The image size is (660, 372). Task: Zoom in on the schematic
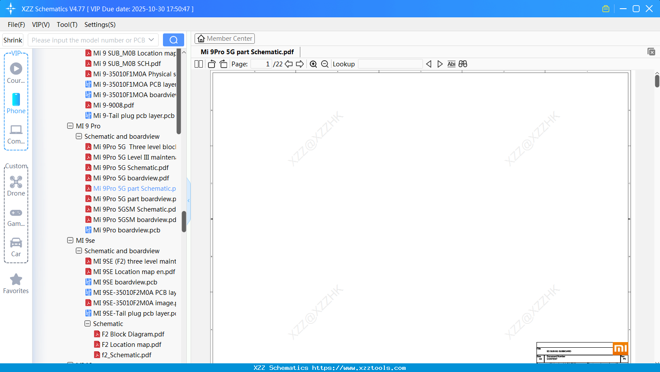click(x=313, y=64)
